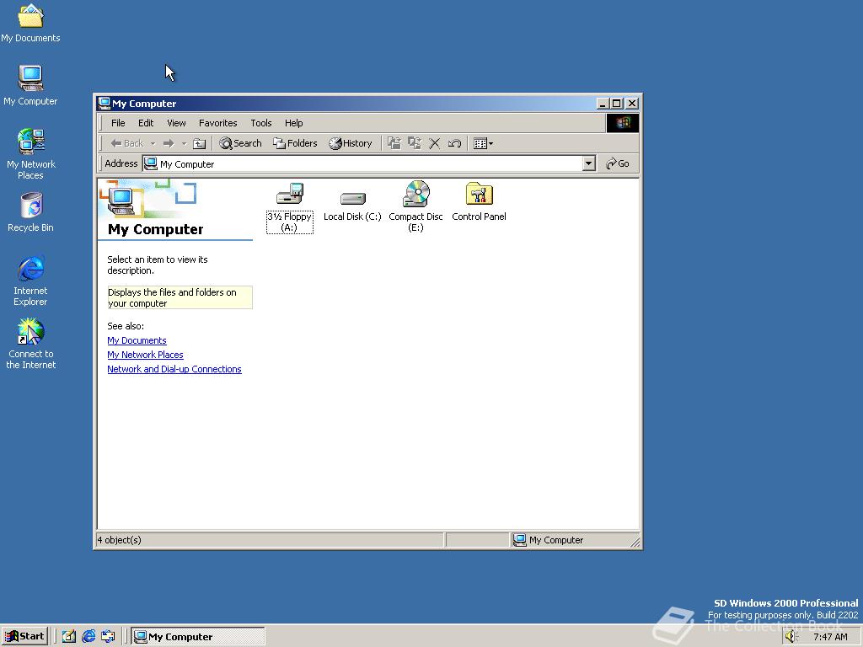863x647 pixels.
Task: Select Connect to the Internet shortcut
Action: click(x=31, y=344)
